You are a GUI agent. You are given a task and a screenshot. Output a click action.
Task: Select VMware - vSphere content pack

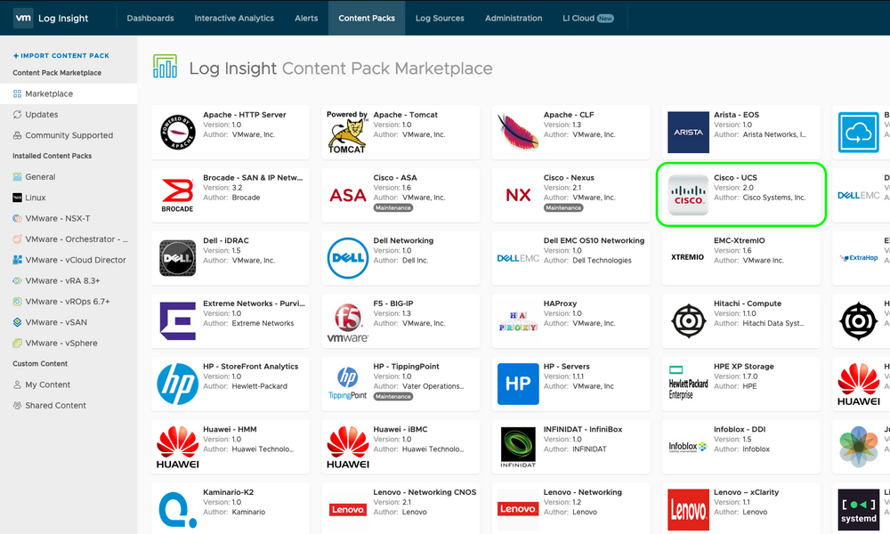tap(61, 343)
